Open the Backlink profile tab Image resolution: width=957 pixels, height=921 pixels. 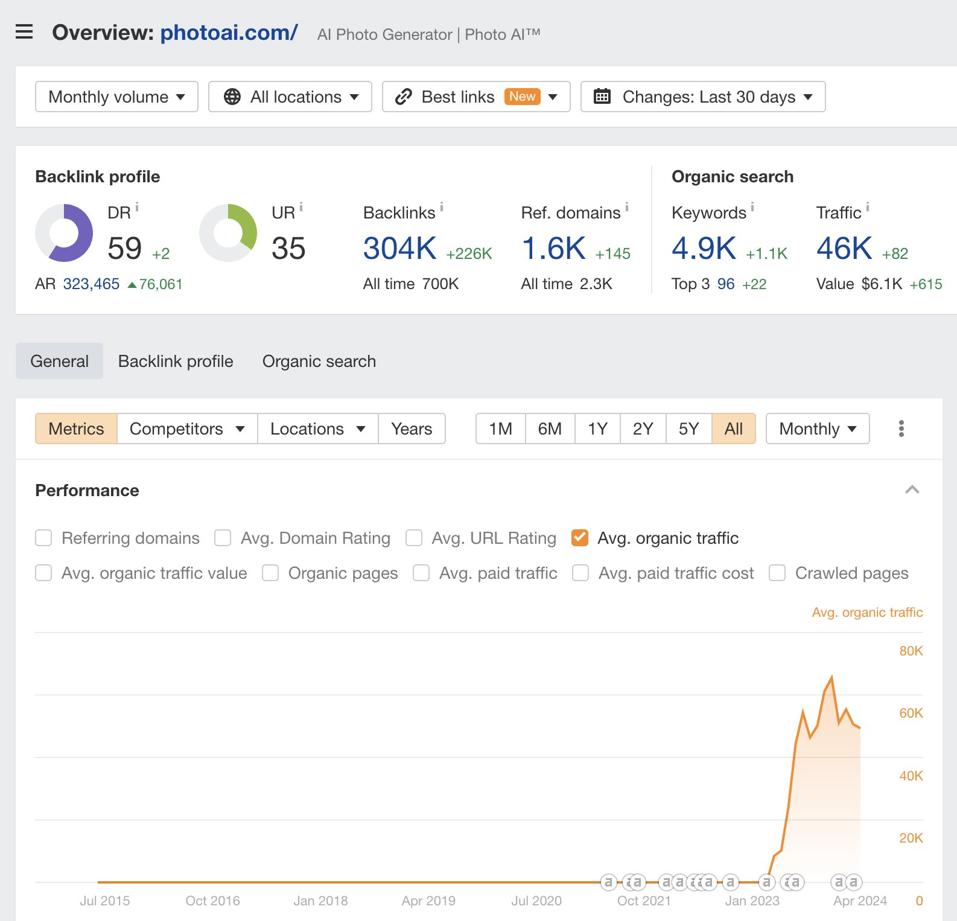pyautogui.click(x=176, y=361)
